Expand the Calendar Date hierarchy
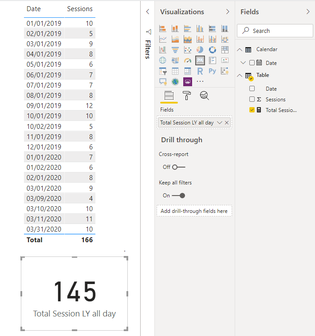 pyautogui.click(x=243, y=63)
